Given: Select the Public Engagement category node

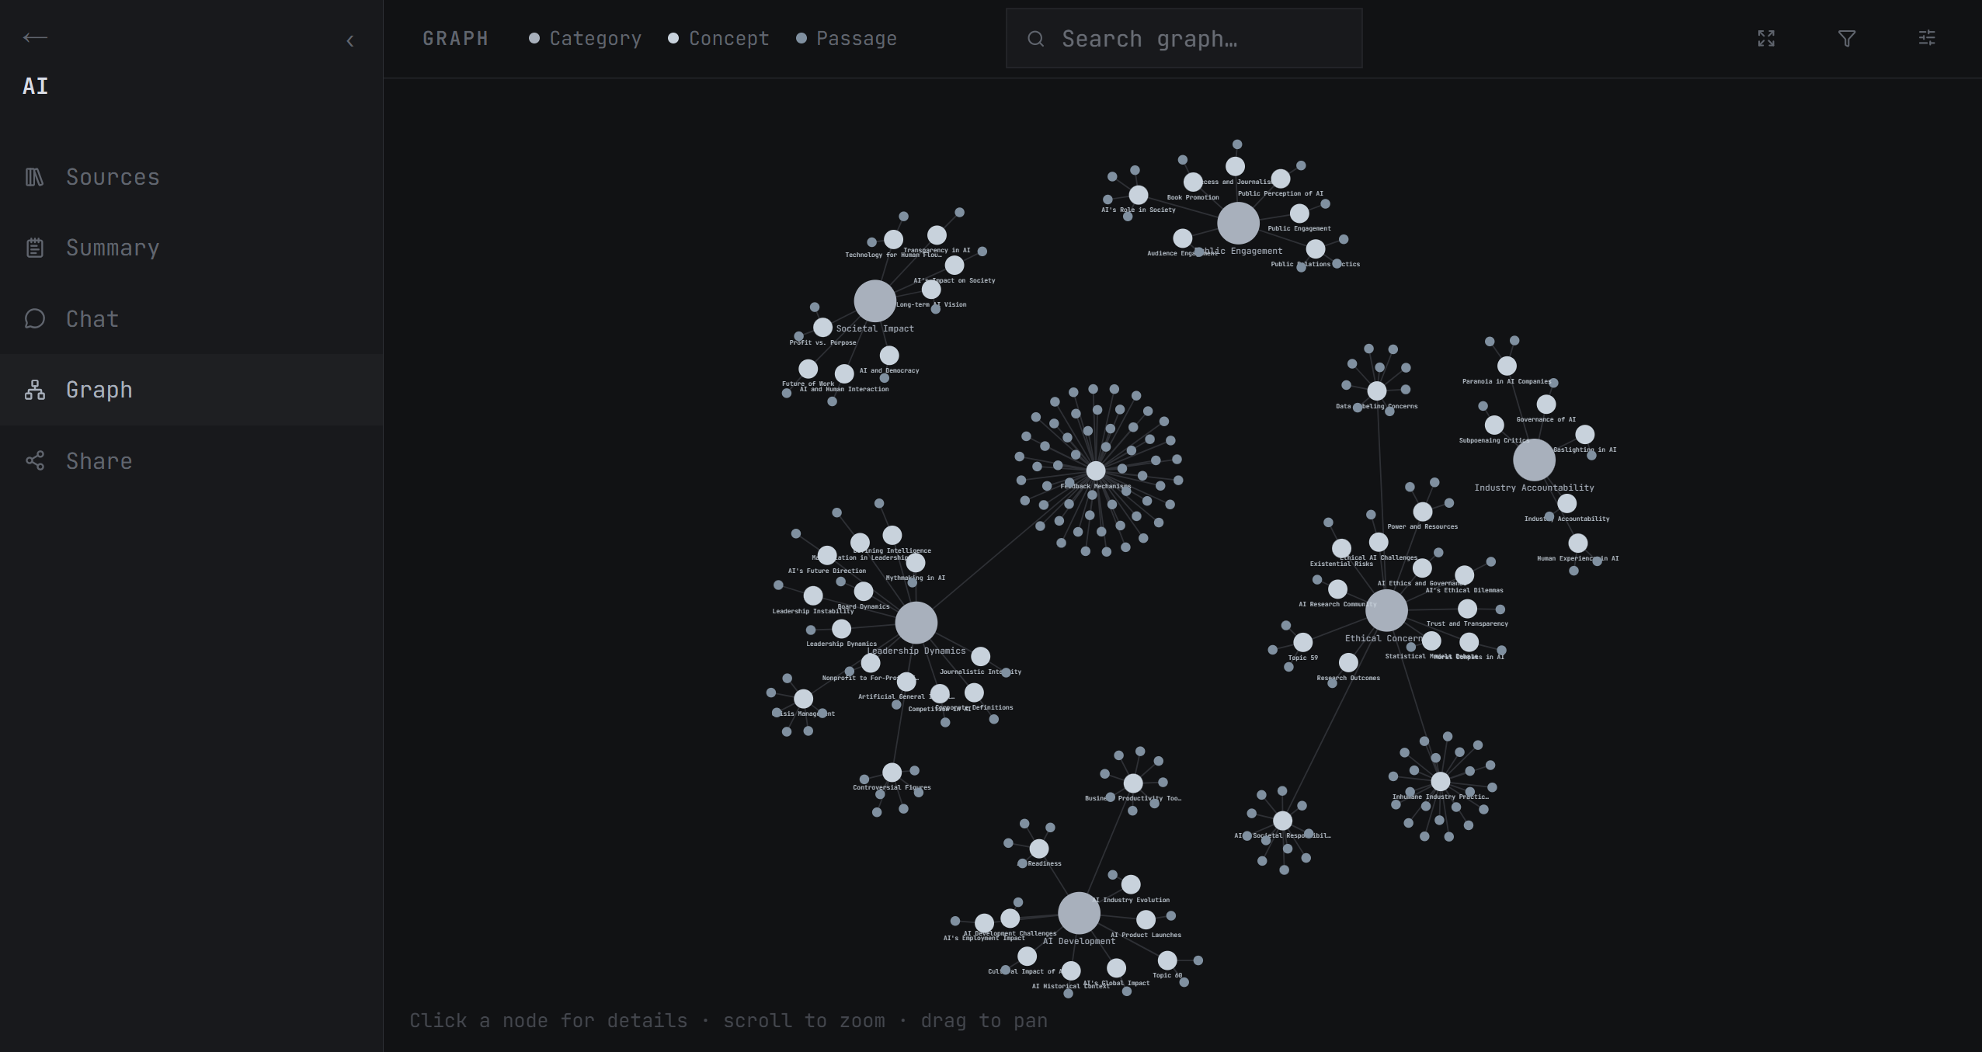Looking at the screenshot, I should coord(1239,224).
